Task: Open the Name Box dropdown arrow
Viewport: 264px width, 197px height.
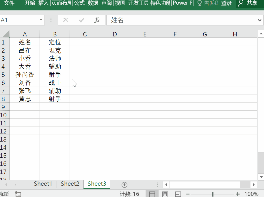Action: coord(41,20)
